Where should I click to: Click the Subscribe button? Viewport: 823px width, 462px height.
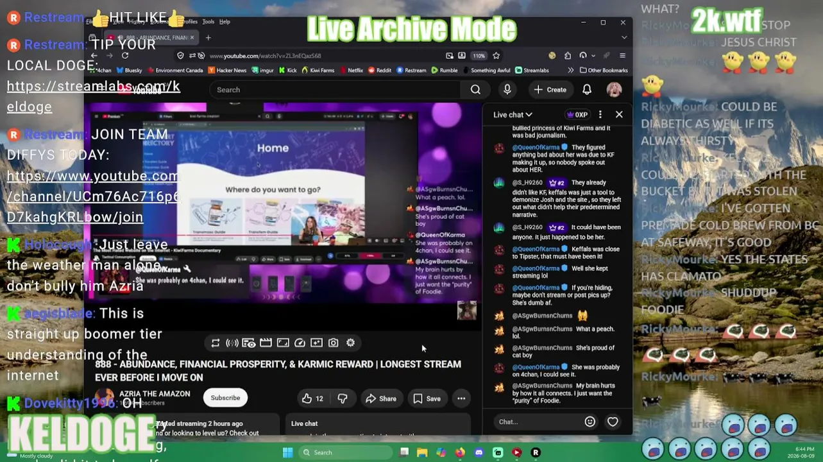[x=225, y=398]
